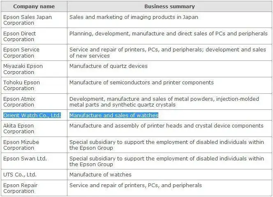The image size is (273, 197).
Task: Select the Epson Sales Japan Corporation cell
Action: 27,20
